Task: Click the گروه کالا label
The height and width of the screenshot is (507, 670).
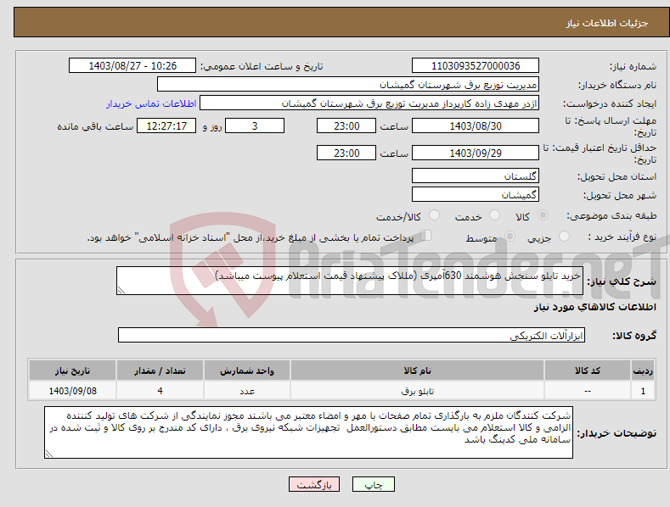Action: pyautogui.click(x=634, y=336)
